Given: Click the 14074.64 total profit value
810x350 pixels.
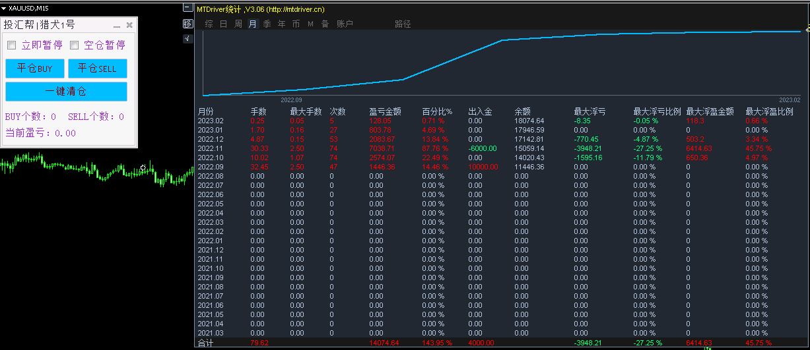Looking at the screenshot, I should 384,343.
